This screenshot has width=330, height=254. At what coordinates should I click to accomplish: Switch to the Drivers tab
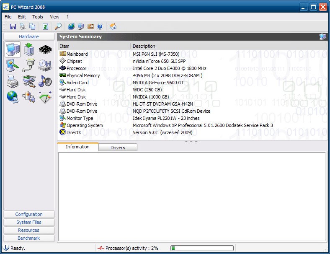coord(118,148)
